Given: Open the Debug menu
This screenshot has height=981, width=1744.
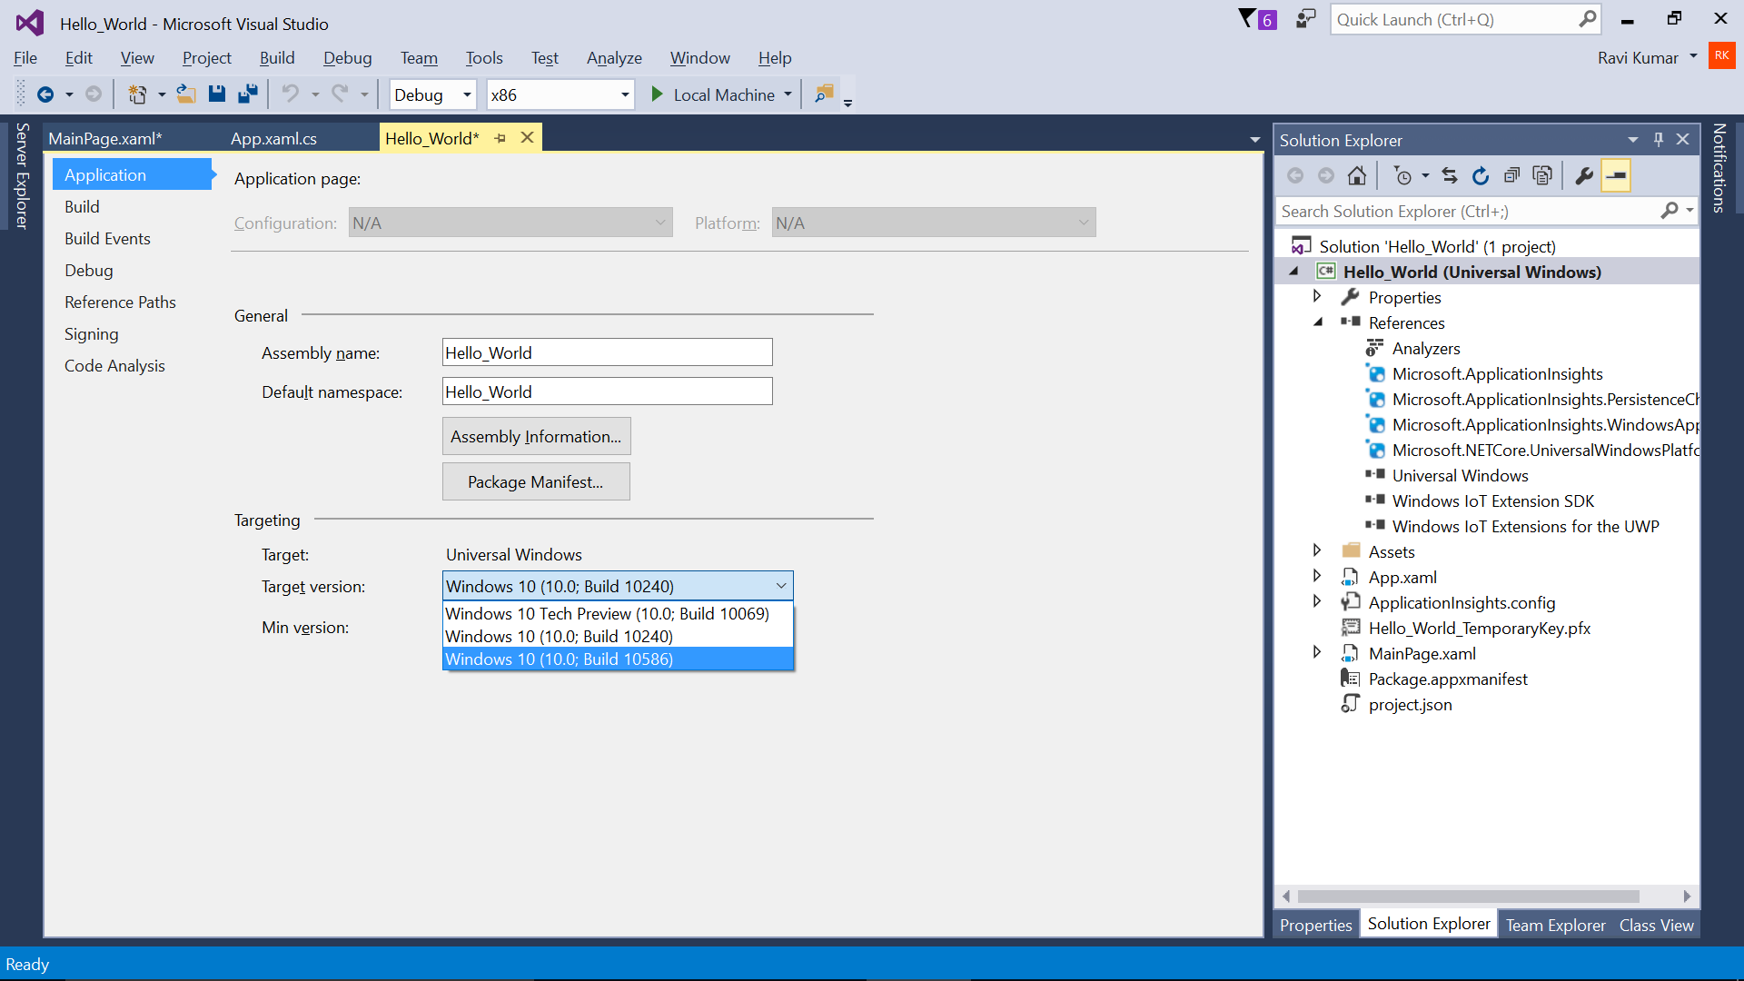Looking at the screenshot, I should tap(348, 58).
